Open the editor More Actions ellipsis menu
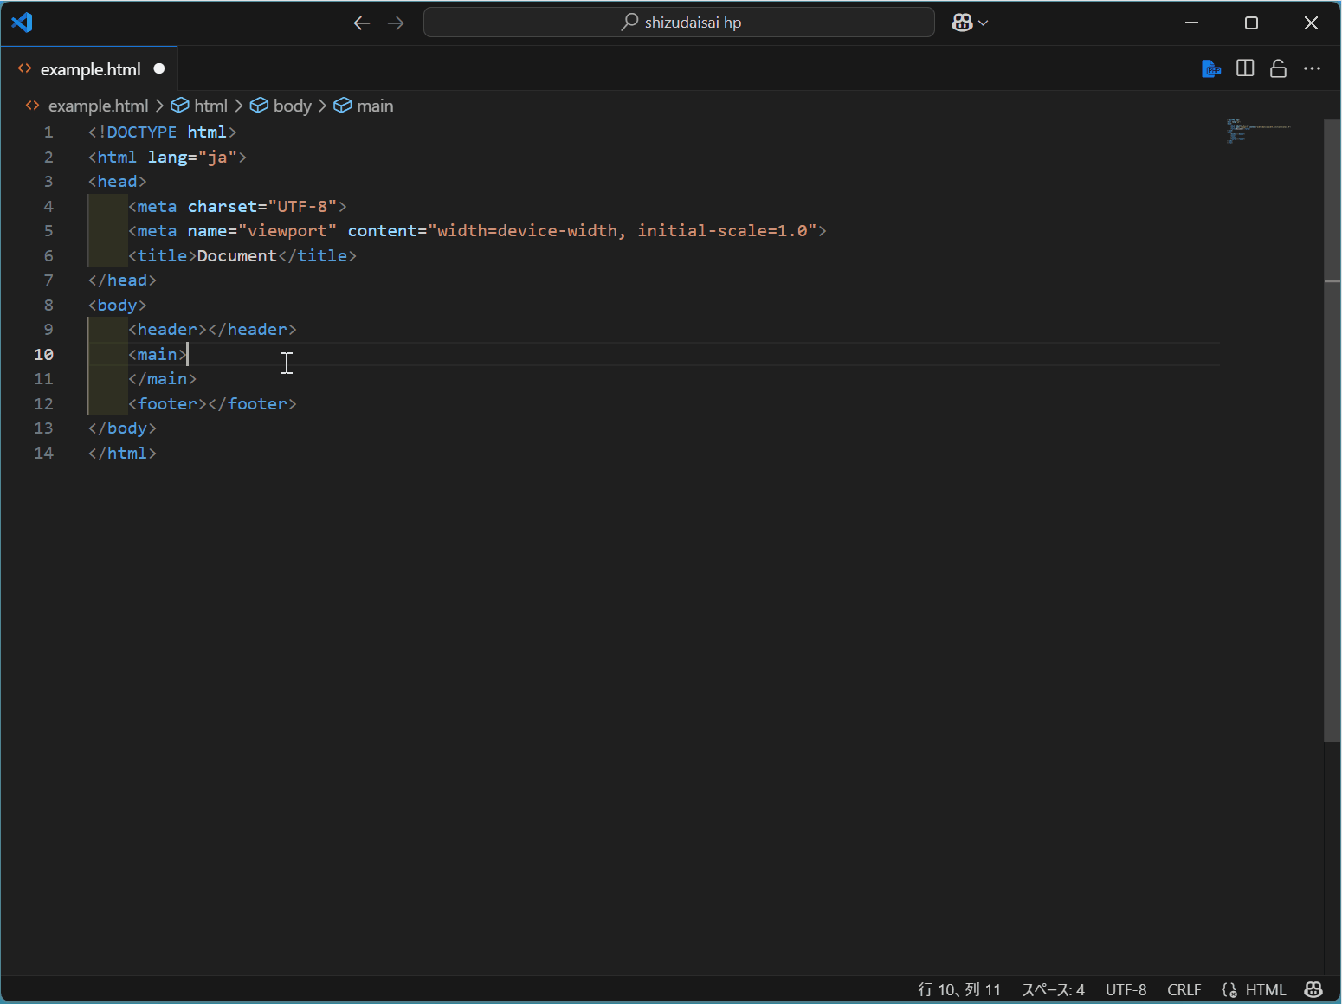Image resolution: width=1342 pixels, height=1004 pixels. click(x=1313, y=68)
